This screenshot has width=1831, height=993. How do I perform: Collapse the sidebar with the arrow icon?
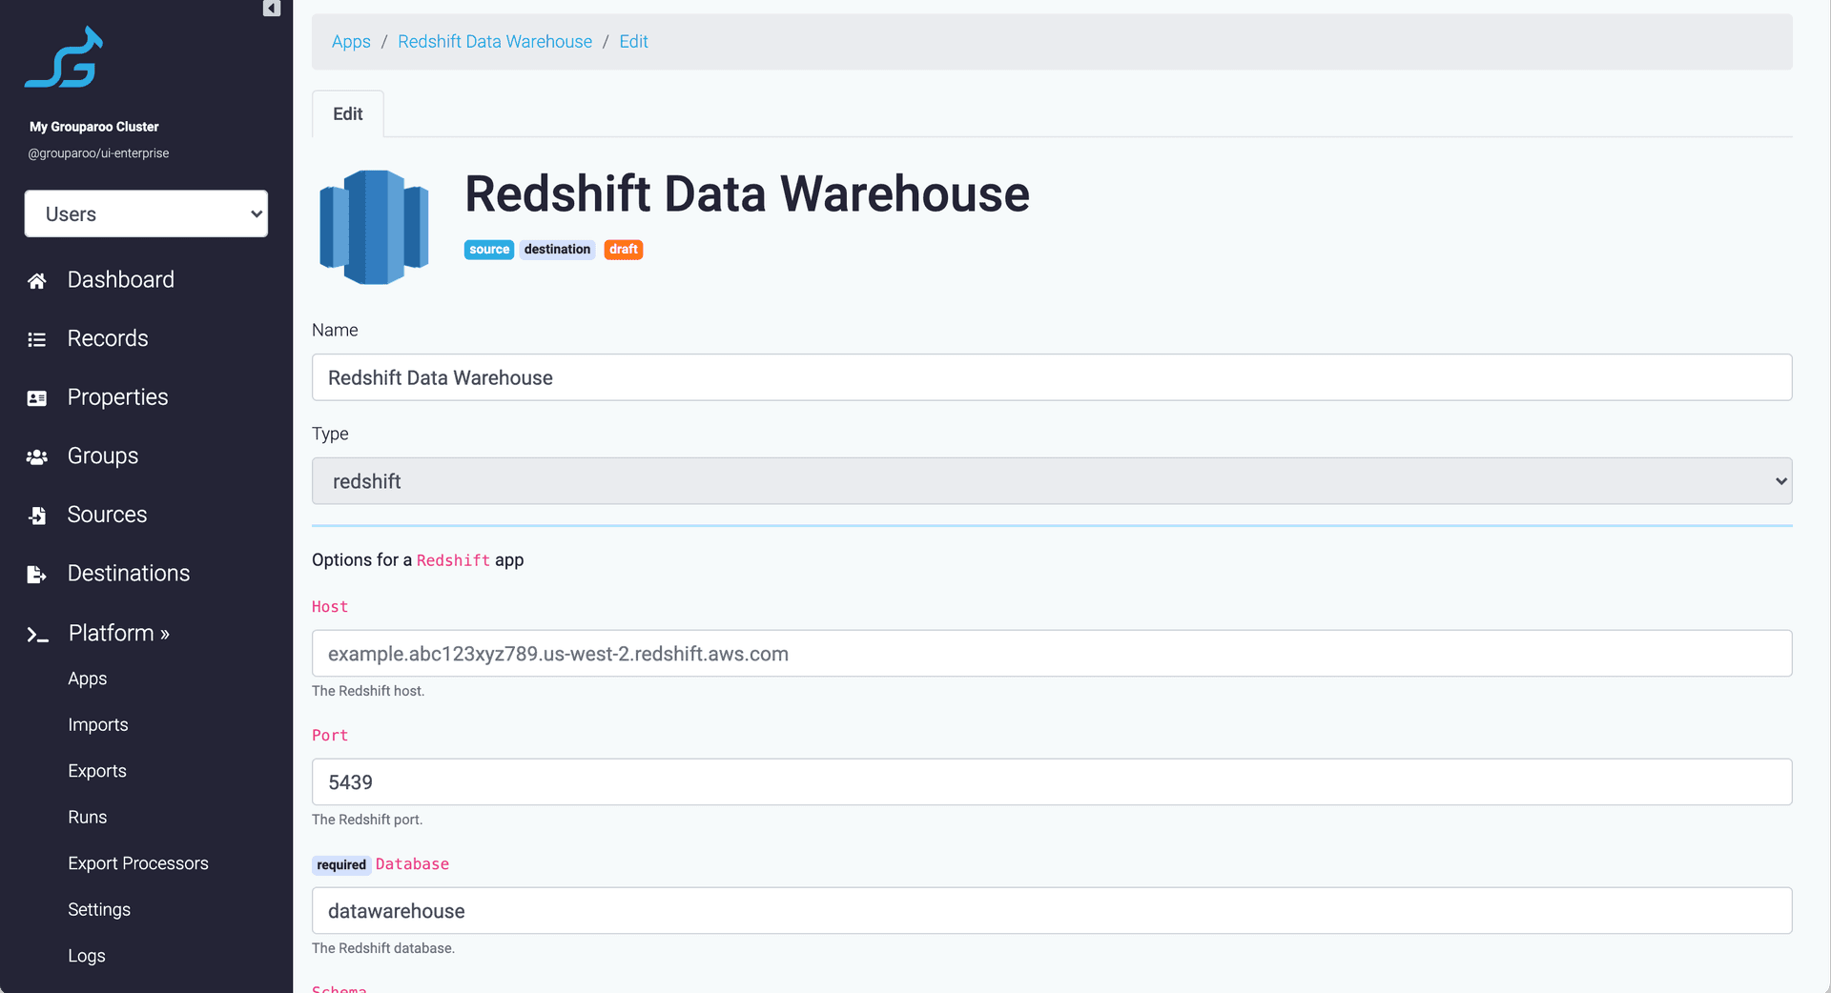pyautogui.click(x=272, y=9)
